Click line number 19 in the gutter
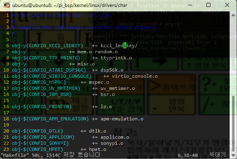 pos(6,125)
